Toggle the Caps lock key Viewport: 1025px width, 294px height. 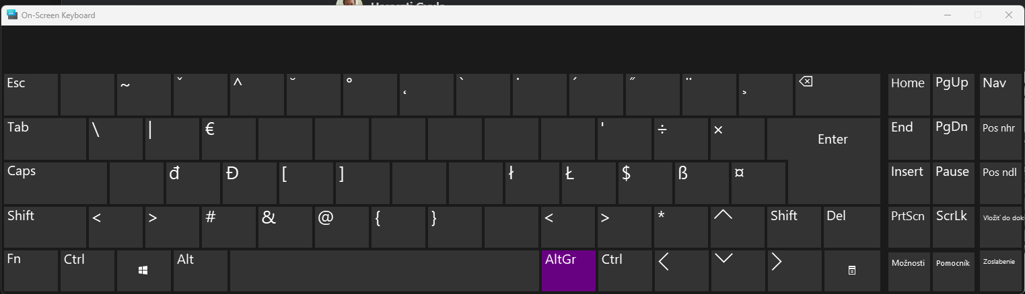pyautogui.click(x=55, y=183)
